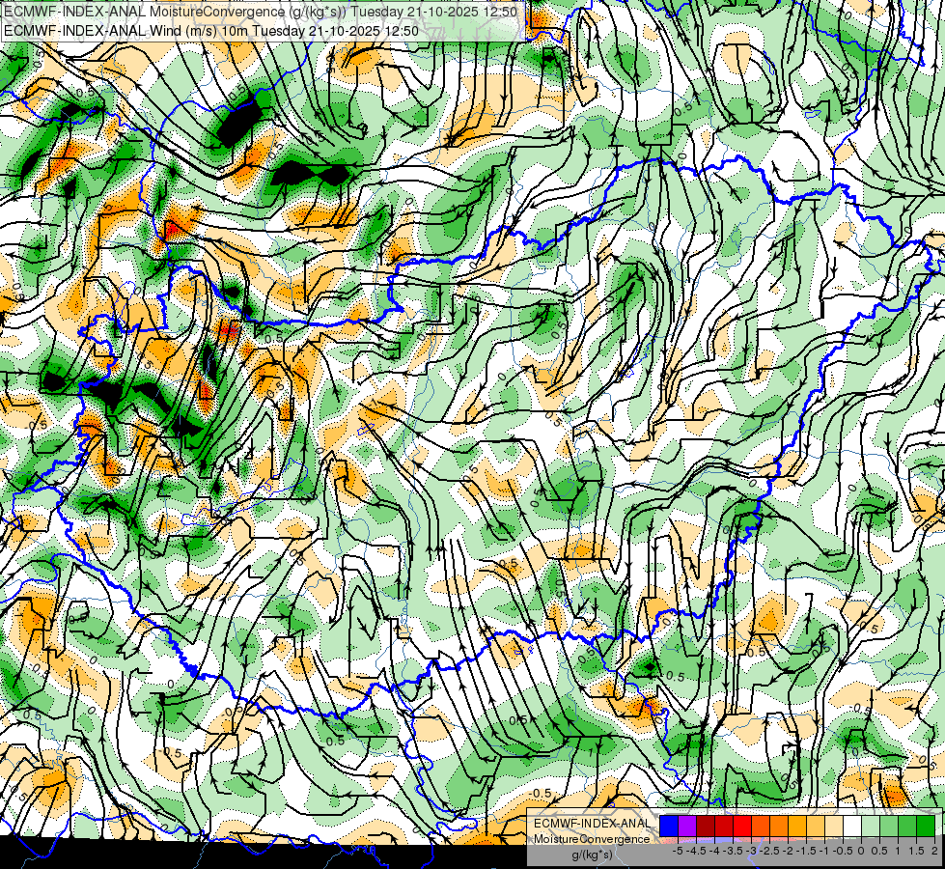
Task: Pick the lightest green legend swatch
Action: [x=871, y=827]
